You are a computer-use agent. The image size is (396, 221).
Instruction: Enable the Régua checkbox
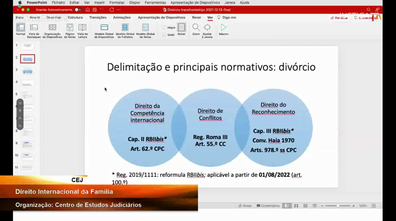click(164, 28)
